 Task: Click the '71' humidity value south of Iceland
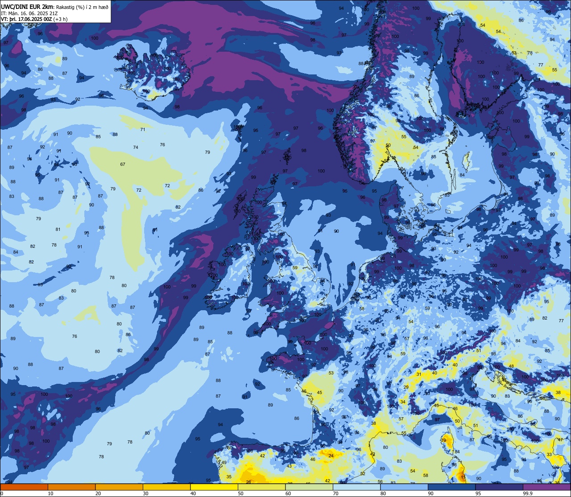(x=143, y=130)
